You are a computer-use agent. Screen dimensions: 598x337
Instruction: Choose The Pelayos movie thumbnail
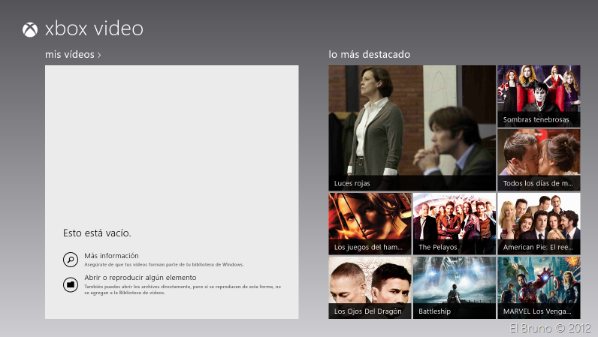click(454, 223)
